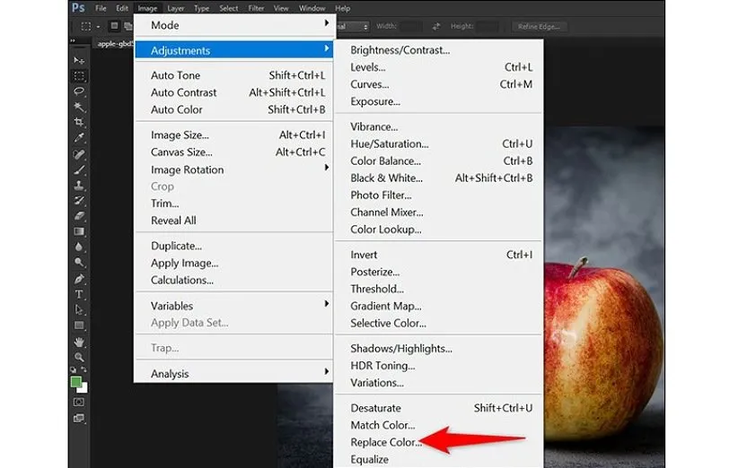Activate the Crop tool
738x468 pixels.
pyautogui.click(x=79, y=122)
